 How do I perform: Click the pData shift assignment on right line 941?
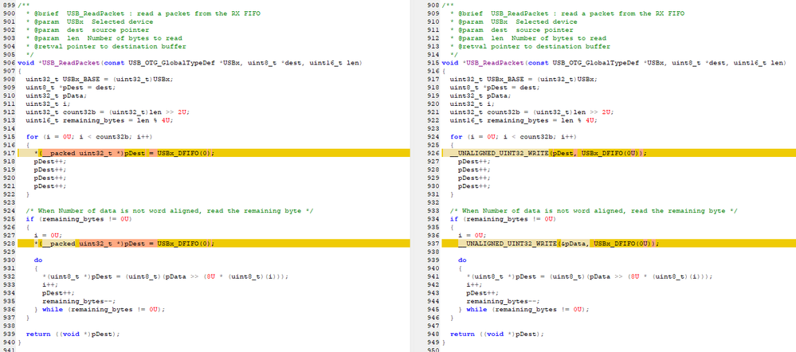(x=590, y=276)
